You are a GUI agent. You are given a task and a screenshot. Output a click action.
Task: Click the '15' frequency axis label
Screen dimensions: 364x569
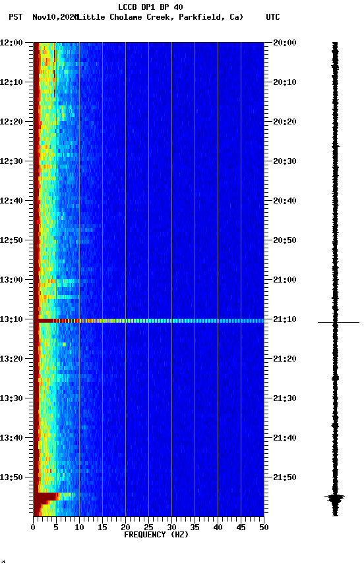[x=102, y=528]
